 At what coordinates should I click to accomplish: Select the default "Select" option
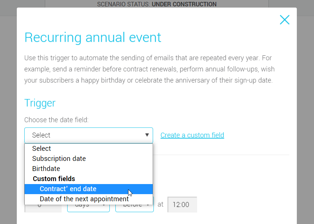41,148
